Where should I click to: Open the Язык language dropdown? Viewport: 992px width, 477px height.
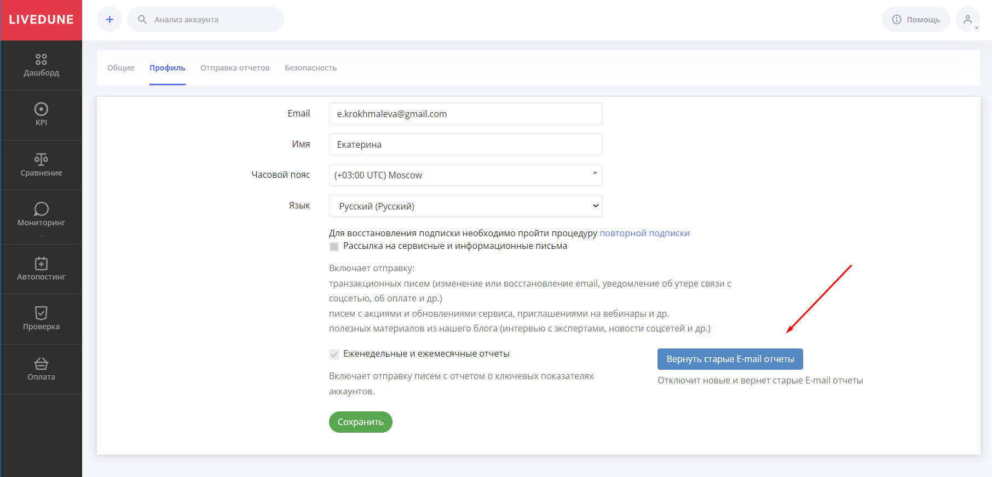coord(465,206)
